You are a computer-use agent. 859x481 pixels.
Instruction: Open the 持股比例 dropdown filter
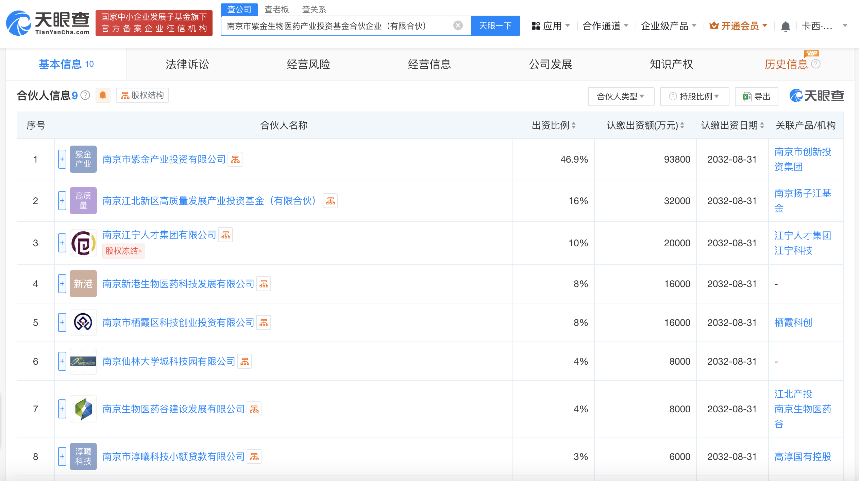coord(694,97)
